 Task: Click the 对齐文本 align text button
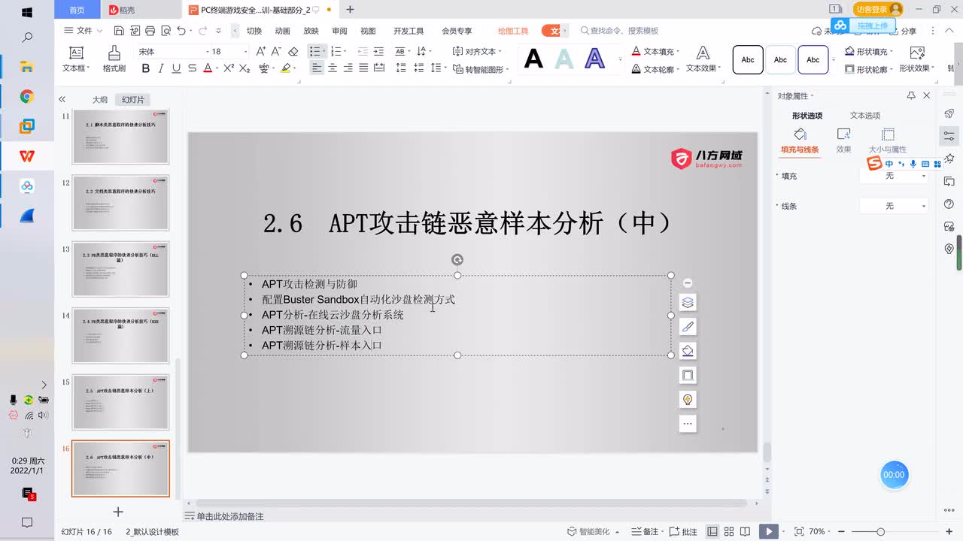point(477,51)
